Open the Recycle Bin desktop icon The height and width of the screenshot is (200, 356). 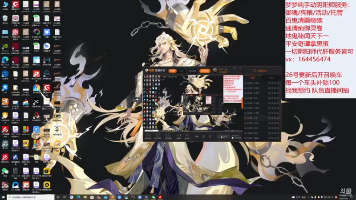[x=5, y=20]
